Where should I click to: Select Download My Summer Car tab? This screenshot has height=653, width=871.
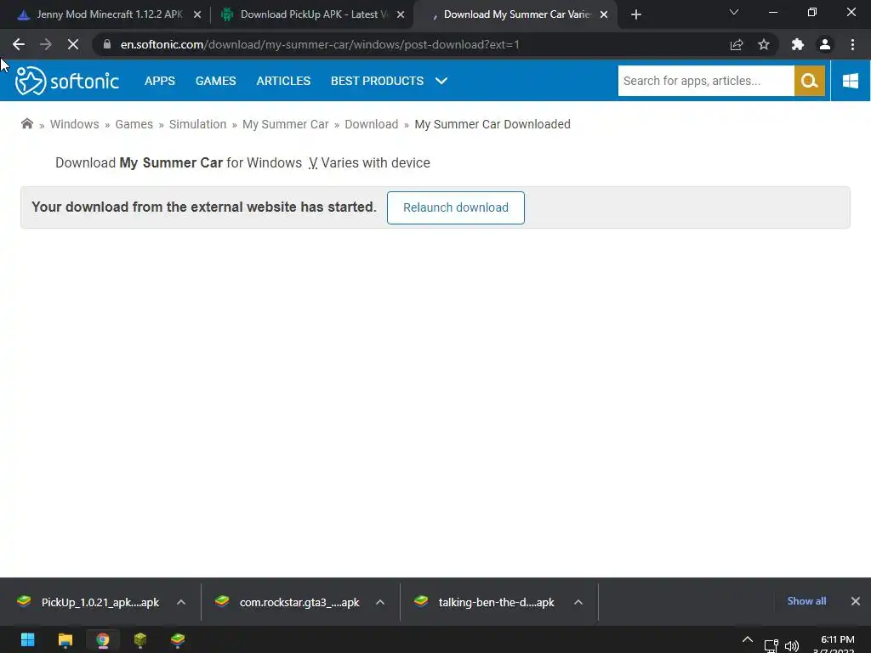tap(514, 14)
